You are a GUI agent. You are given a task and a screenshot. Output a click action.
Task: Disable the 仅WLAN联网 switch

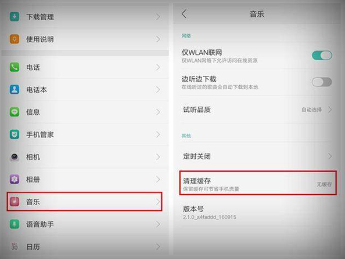coord(322,55)
